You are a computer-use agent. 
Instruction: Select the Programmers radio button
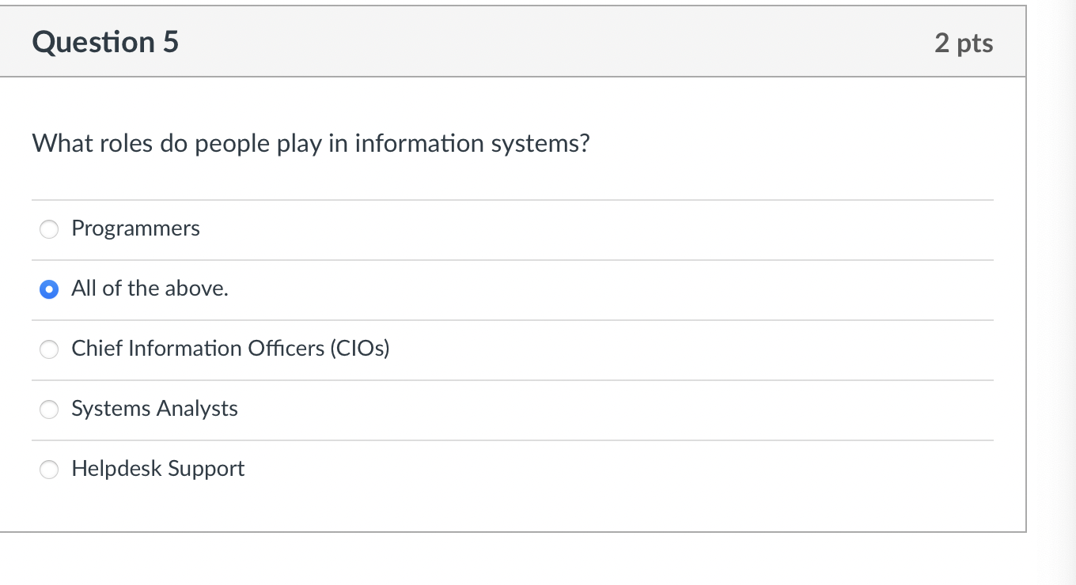[x=49, y=229]
